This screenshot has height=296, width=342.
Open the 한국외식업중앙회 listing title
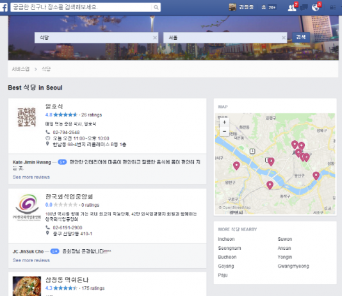[69, 197]
